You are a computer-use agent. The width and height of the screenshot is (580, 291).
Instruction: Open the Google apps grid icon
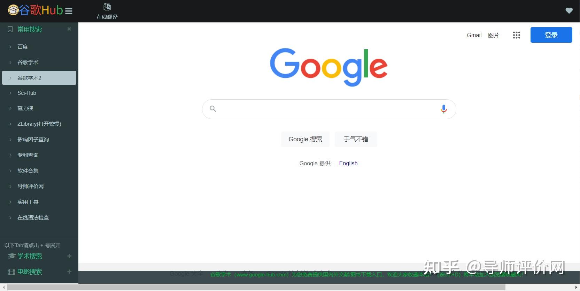point(516,35)
